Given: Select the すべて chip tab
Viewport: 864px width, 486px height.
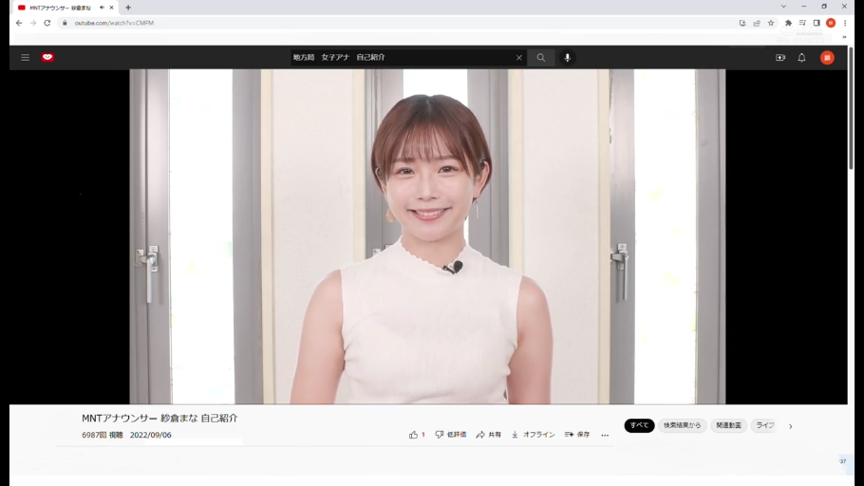Looking at the screenshot, I should 639,425.
